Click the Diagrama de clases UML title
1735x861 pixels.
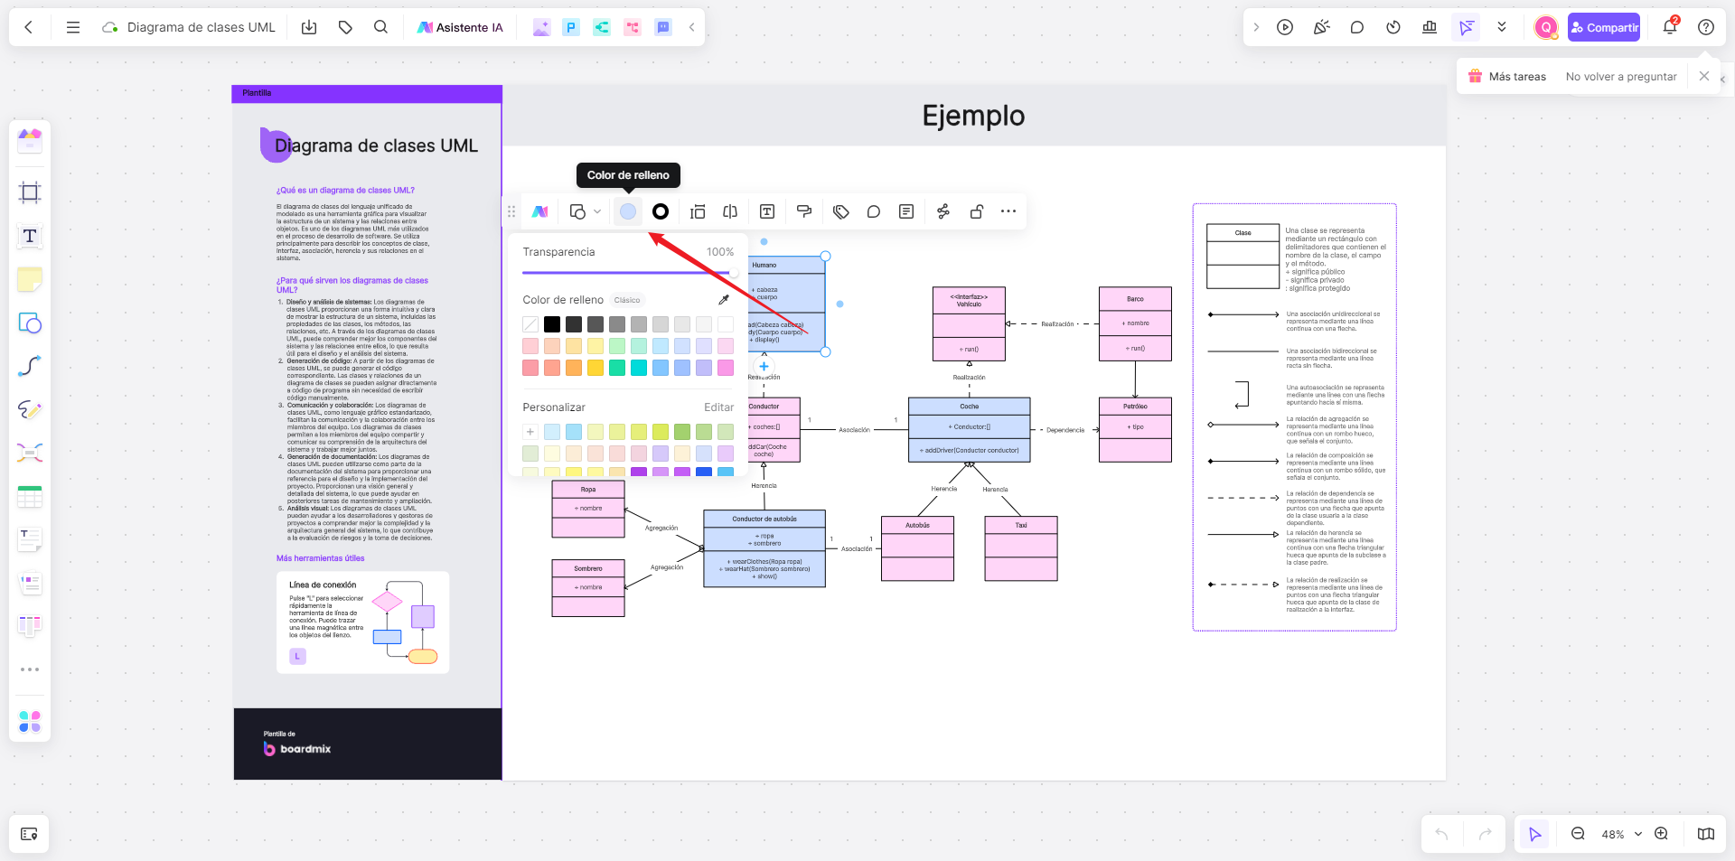pyautogui.click(x=201, y=27)
